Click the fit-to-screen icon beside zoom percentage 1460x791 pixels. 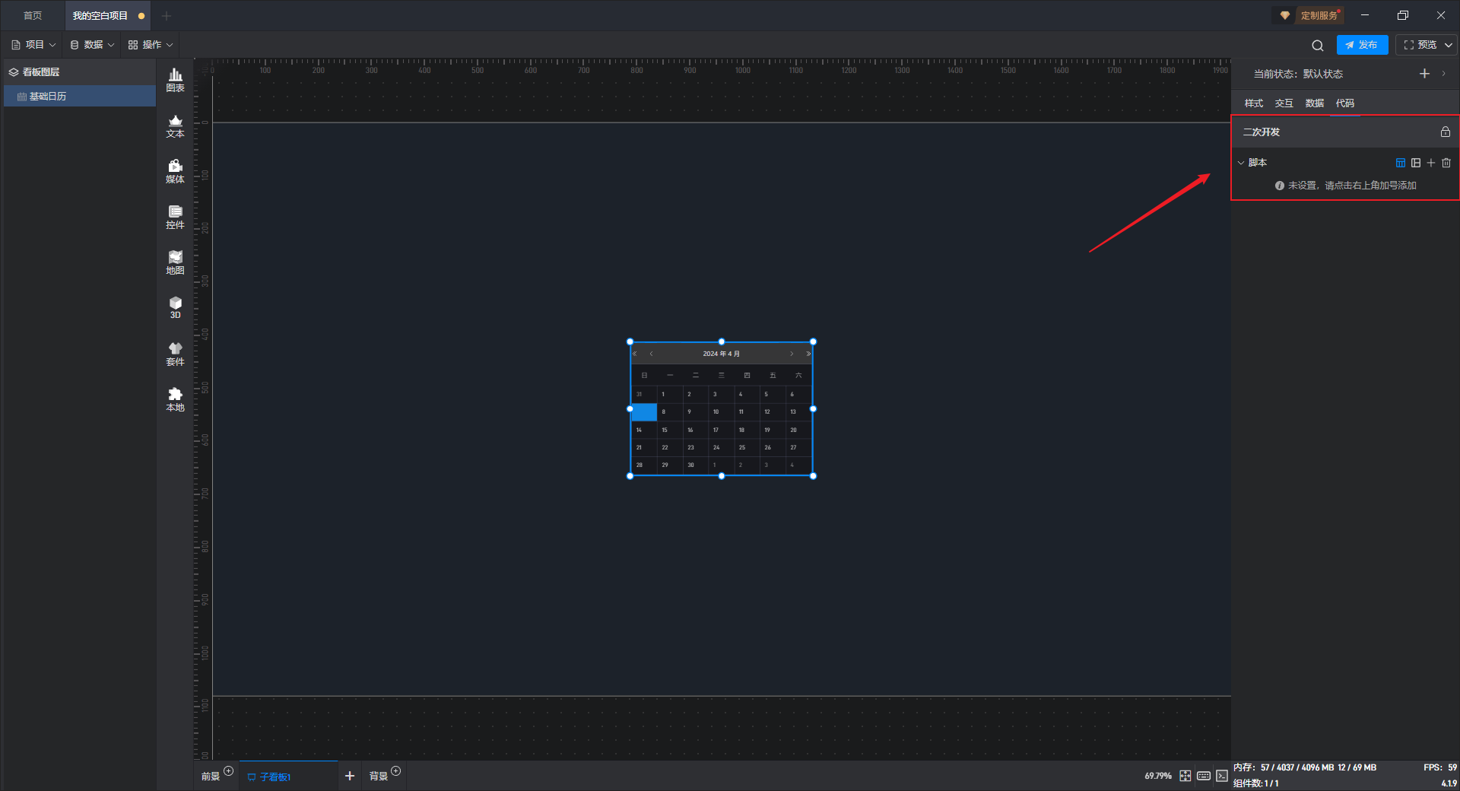(x=1185, y=776)
